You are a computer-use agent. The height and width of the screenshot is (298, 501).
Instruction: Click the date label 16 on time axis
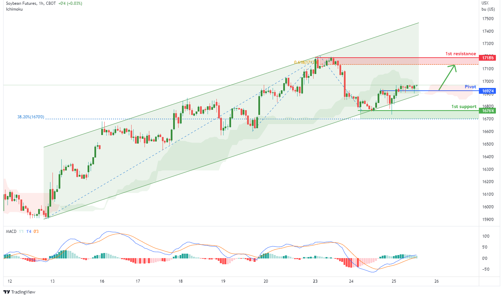pos(102,281)
